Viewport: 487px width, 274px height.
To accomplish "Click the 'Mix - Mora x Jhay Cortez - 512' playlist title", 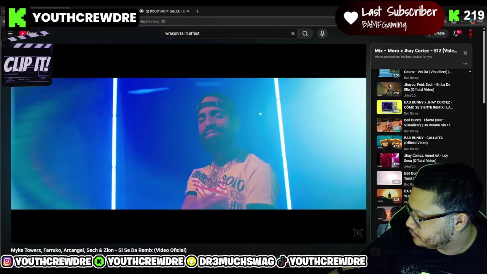I will click(x=416, y=51).
